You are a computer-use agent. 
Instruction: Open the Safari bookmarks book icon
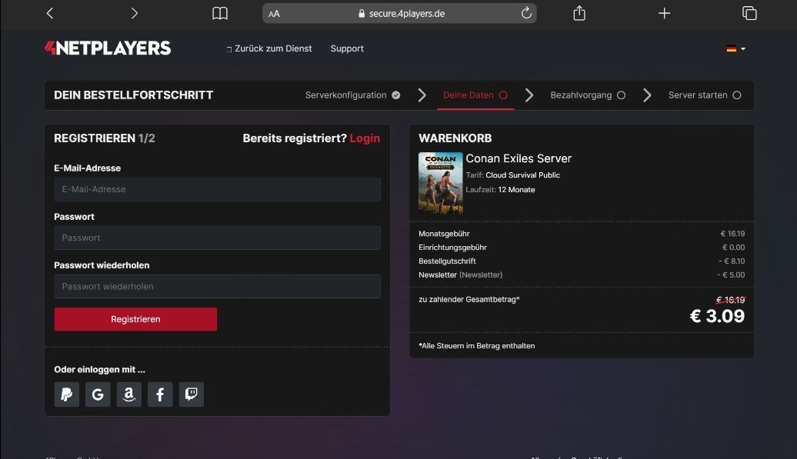point(219,13)
